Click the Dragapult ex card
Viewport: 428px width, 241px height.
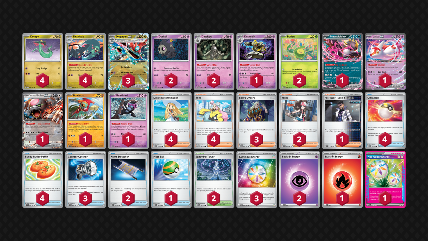128,62
